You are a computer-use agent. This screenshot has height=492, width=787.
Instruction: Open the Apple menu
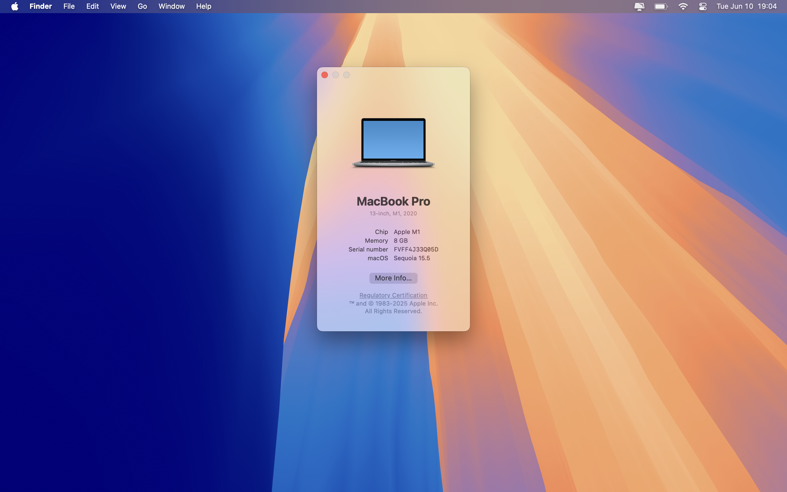(15, 6)
